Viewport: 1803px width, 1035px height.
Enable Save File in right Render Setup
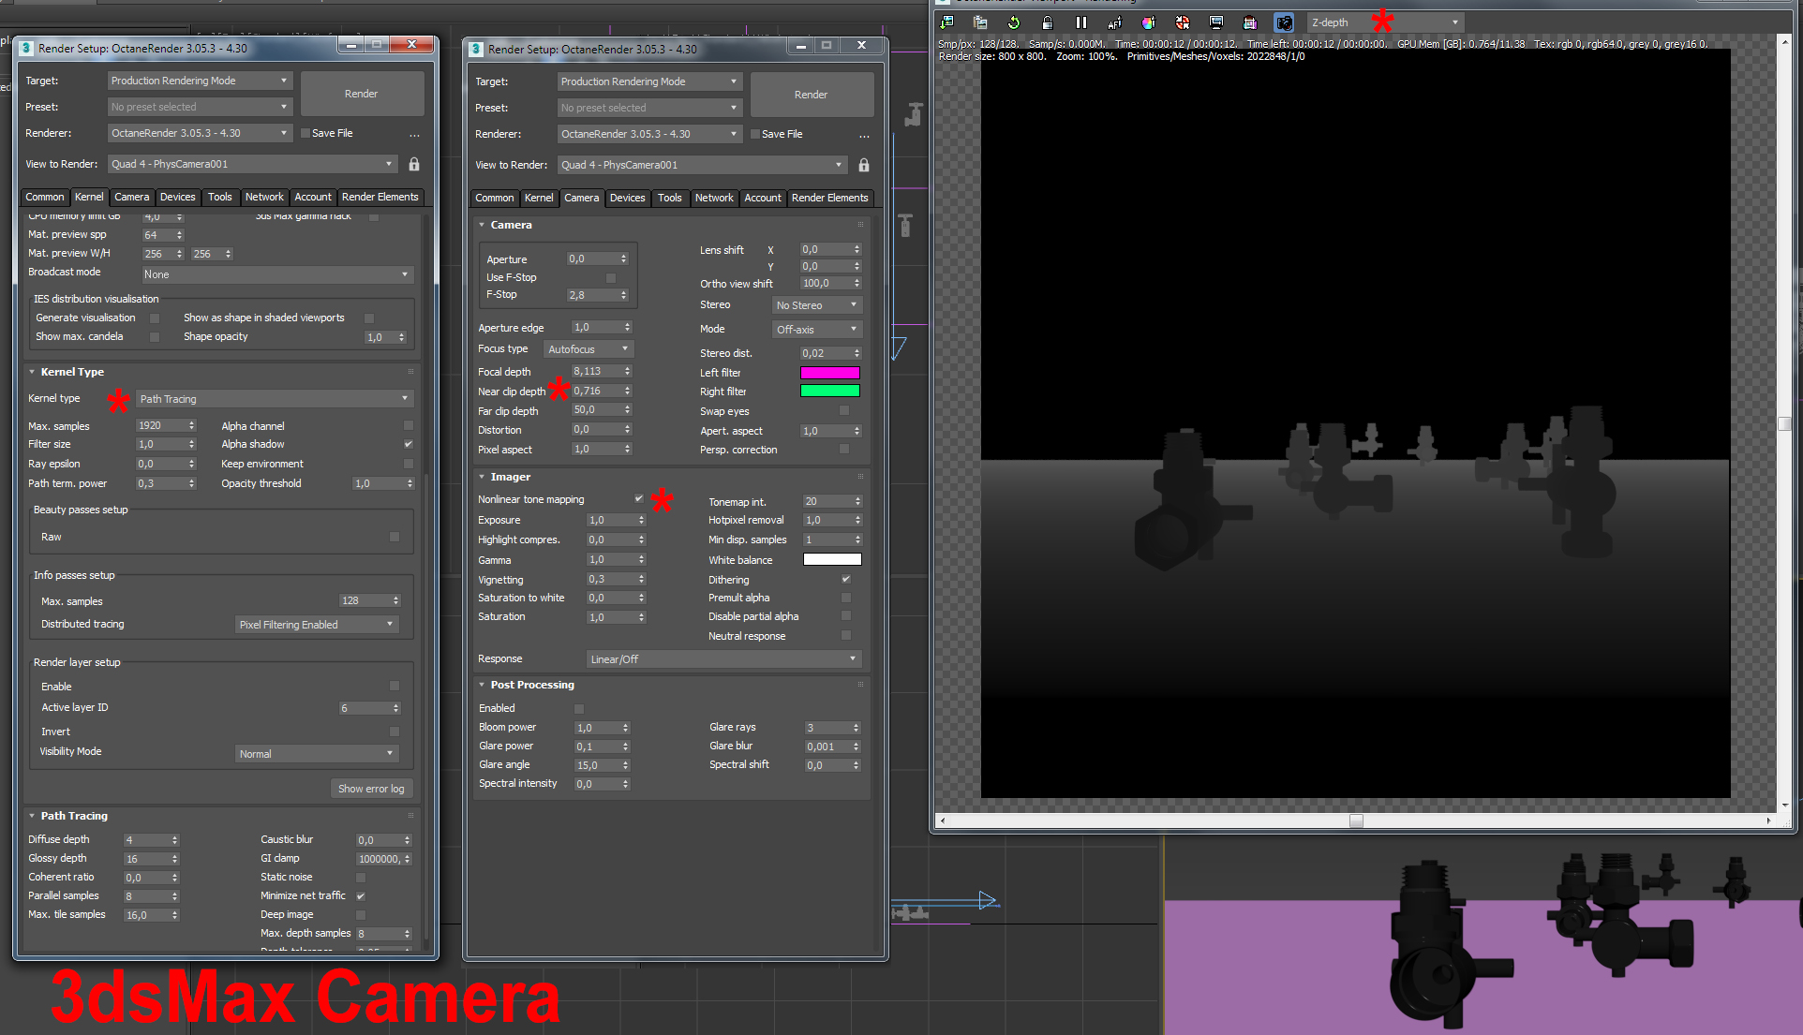(755, 134)
